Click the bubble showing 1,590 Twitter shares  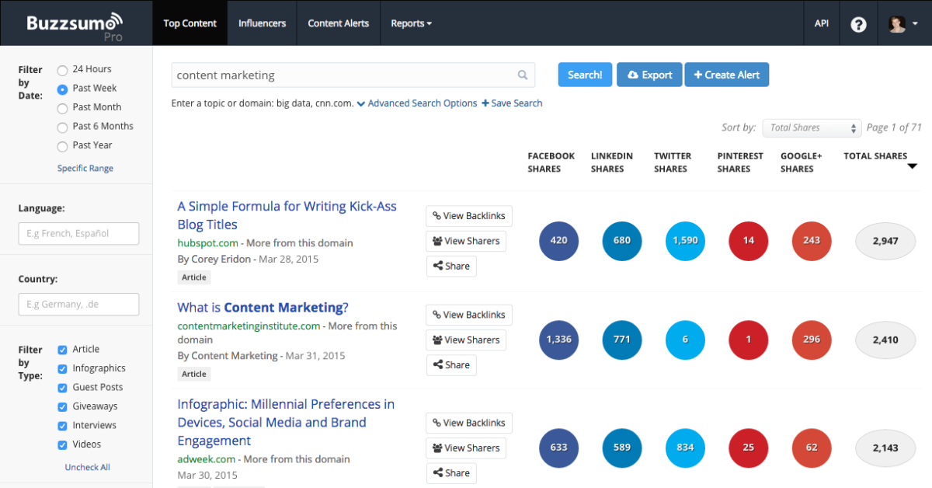(685, 241)
